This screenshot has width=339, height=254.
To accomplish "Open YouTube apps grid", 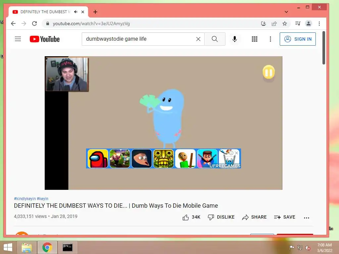I will click(x=255, y=39).
